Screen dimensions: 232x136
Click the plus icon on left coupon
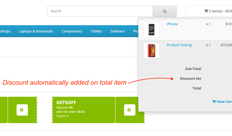[22, 110]
